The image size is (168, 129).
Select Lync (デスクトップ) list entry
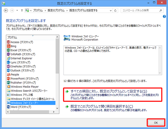coord(31,62)
